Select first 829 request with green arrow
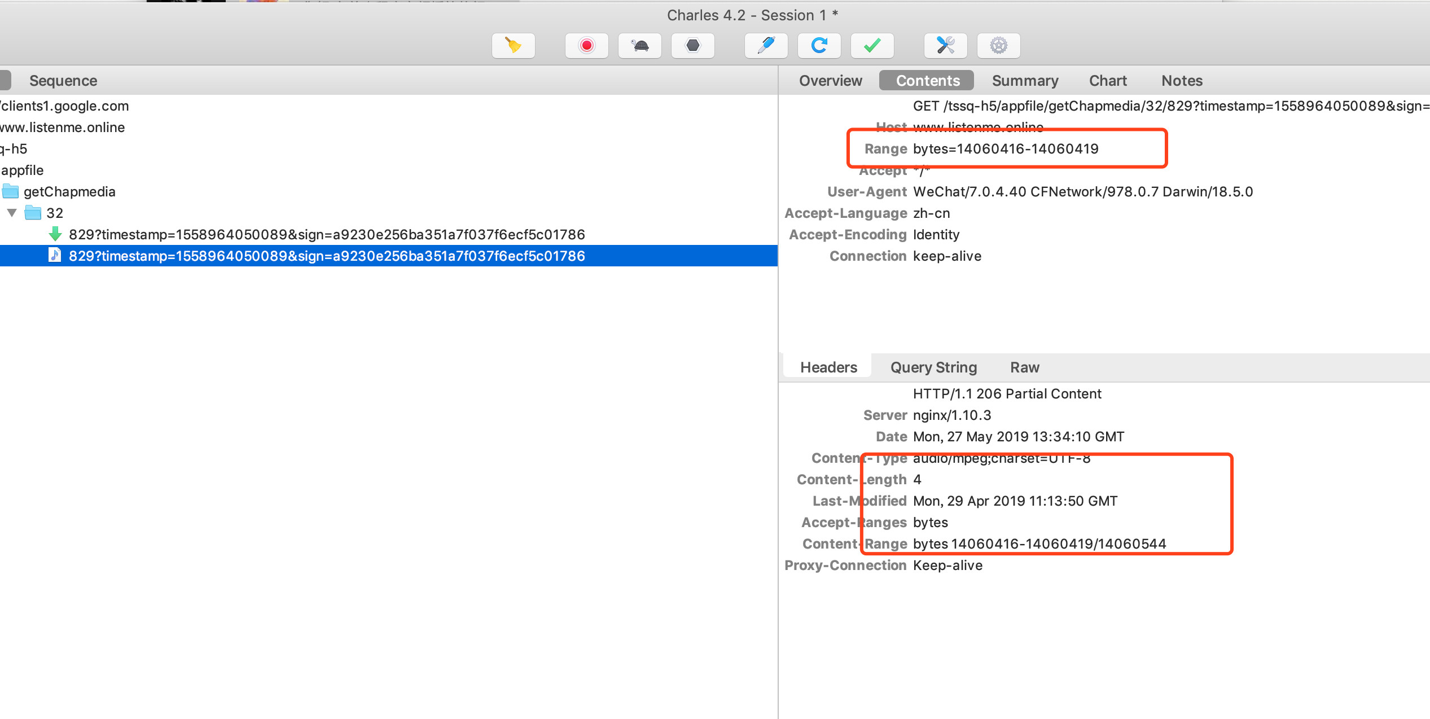The height and width of the screenshot is (719, 1430). (326, 234)
